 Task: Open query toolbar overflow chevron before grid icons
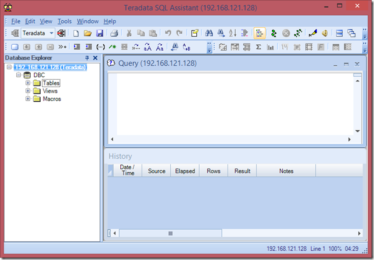pyautogui.click(x=209, y=47)
